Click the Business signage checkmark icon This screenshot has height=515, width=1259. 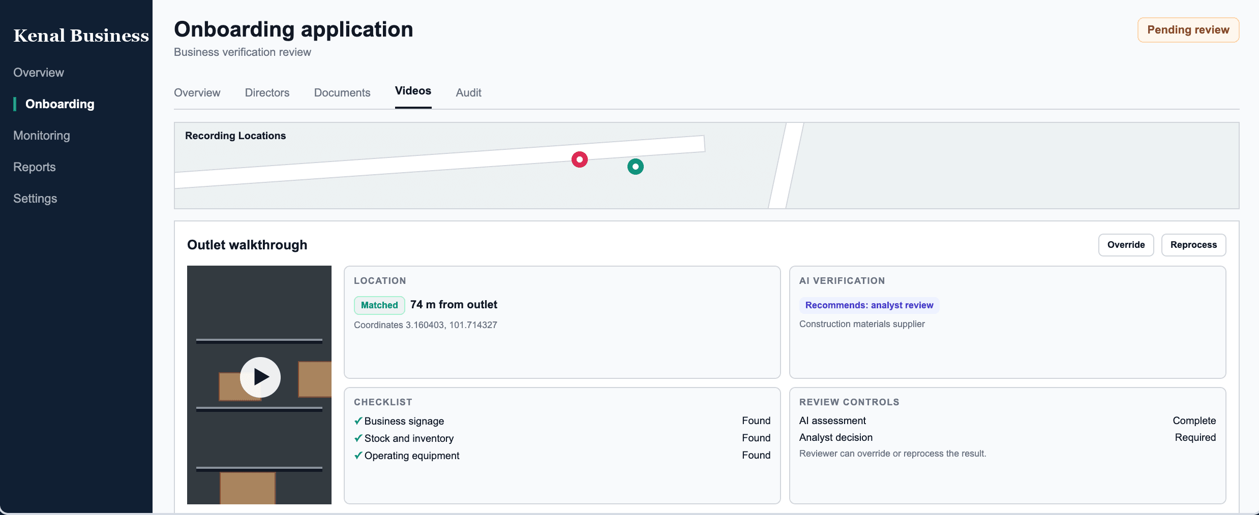tap(358, 421)
